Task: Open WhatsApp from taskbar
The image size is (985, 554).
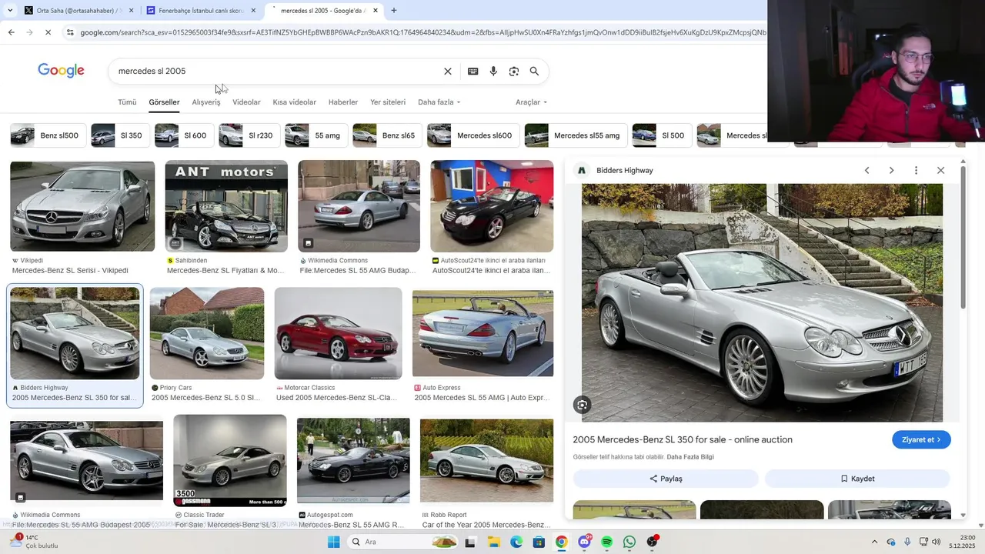Action: click(x=629, y=542)
